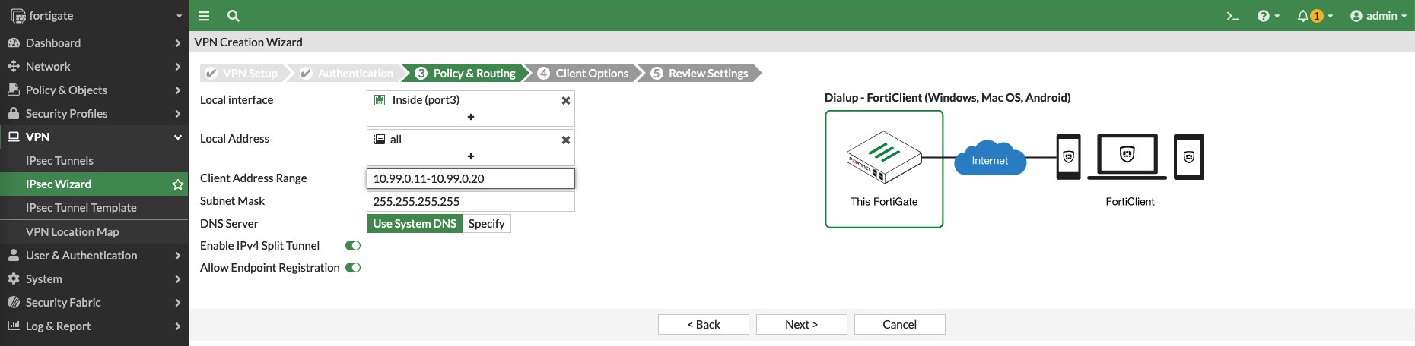Screen dimensions: 1415x346
Task: Open the help question mark menu
Action: (x=1267, y=16)
